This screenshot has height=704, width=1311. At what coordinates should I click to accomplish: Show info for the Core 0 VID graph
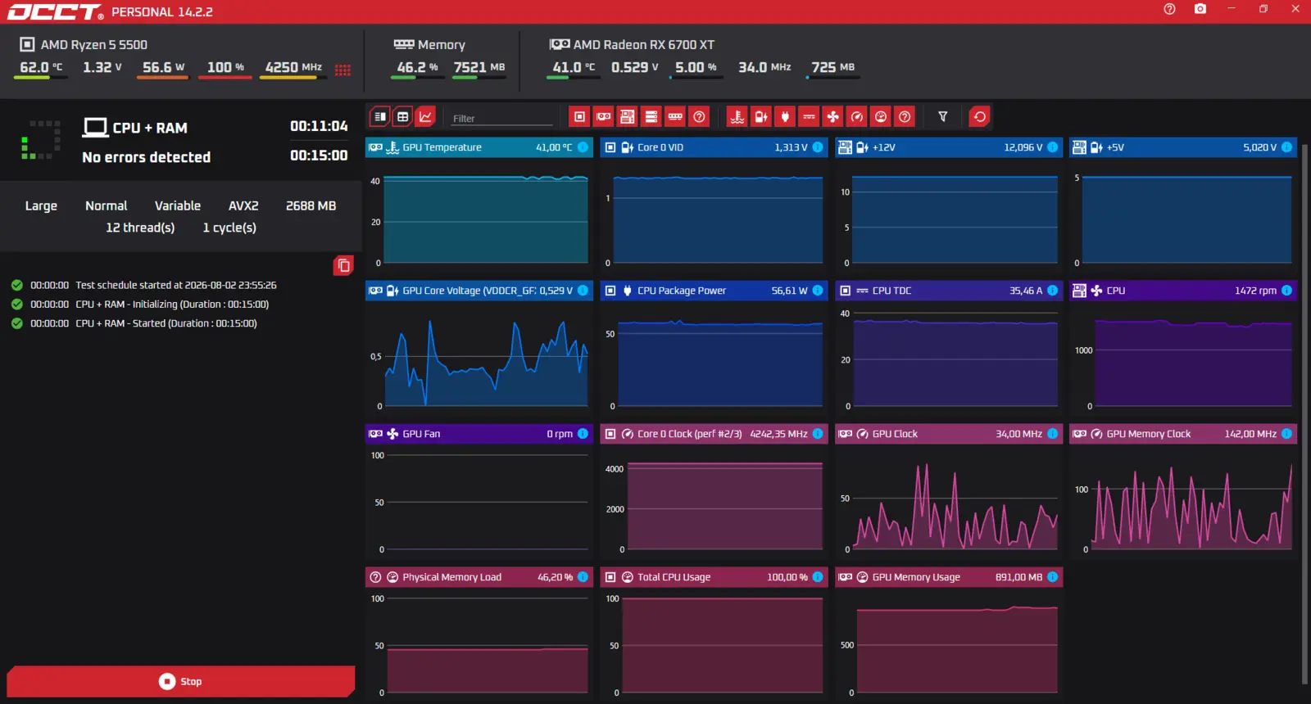(x=818, y=147)
